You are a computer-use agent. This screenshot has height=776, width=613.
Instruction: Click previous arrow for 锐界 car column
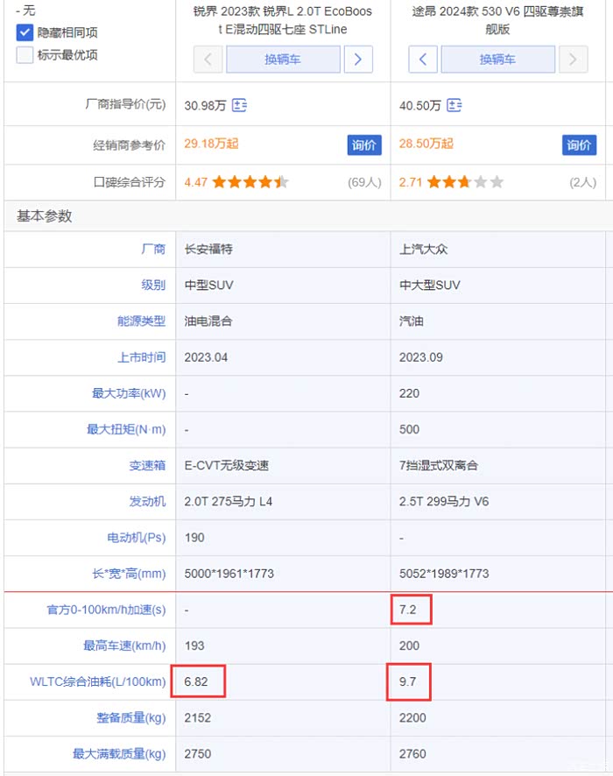pos(208,60)
